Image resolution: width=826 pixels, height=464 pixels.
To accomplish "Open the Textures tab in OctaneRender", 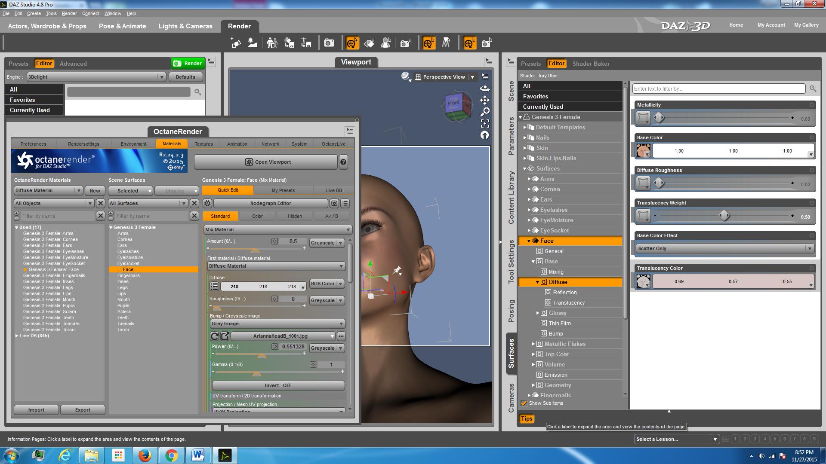I will point(203,144).
